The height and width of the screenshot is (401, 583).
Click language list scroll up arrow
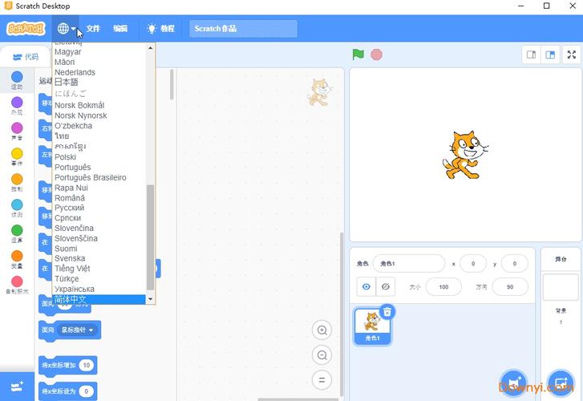(x=150, y=48)
